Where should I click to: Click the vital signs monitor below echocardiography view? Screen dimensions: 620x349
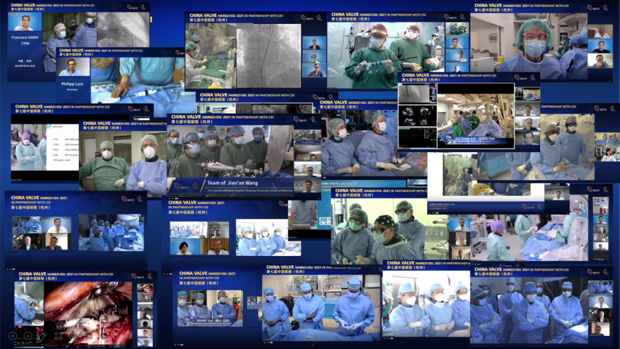pos(417,137)
